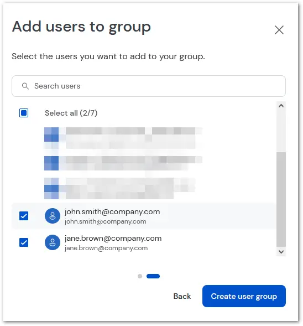Click the Back button

pyautogui.click(x=182, y=296)
